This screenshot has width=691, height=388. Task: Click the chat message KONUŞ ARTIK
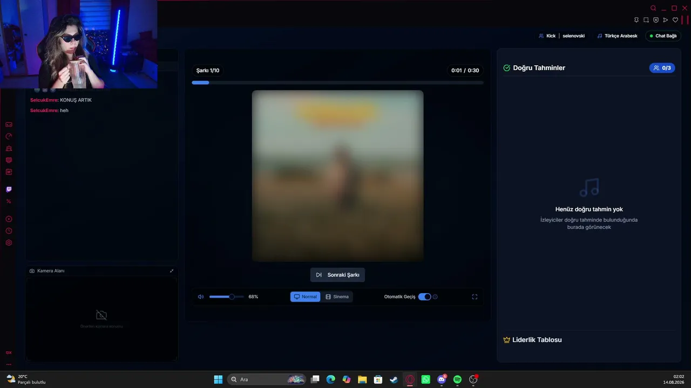click(76, 100)
